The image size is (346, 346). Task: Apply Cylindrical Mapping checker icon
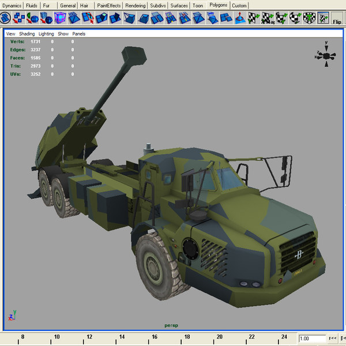tap(281, 18)
